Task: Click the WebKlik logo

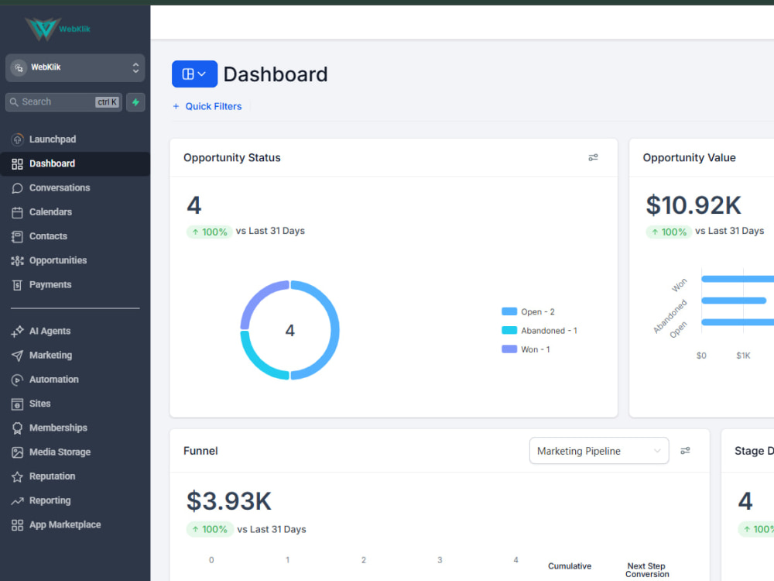Action: click(58, 29)
